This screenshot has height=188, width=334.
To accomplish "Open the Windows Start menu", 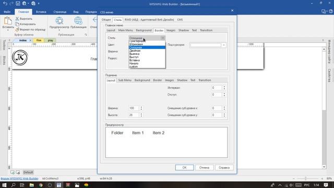I will point(4,185).
